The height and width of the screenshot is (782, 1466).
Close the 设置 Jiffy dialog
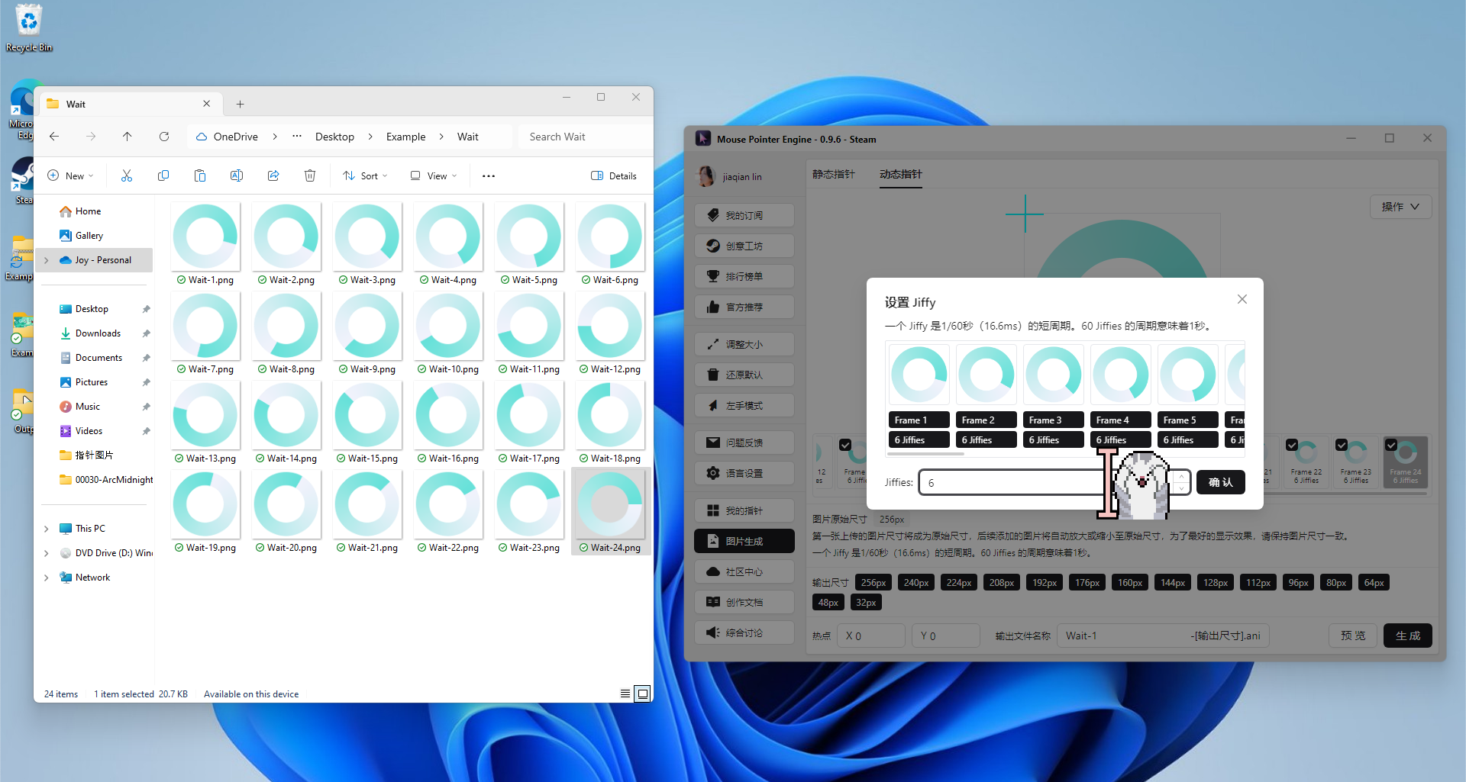[x=1242, y=299]
